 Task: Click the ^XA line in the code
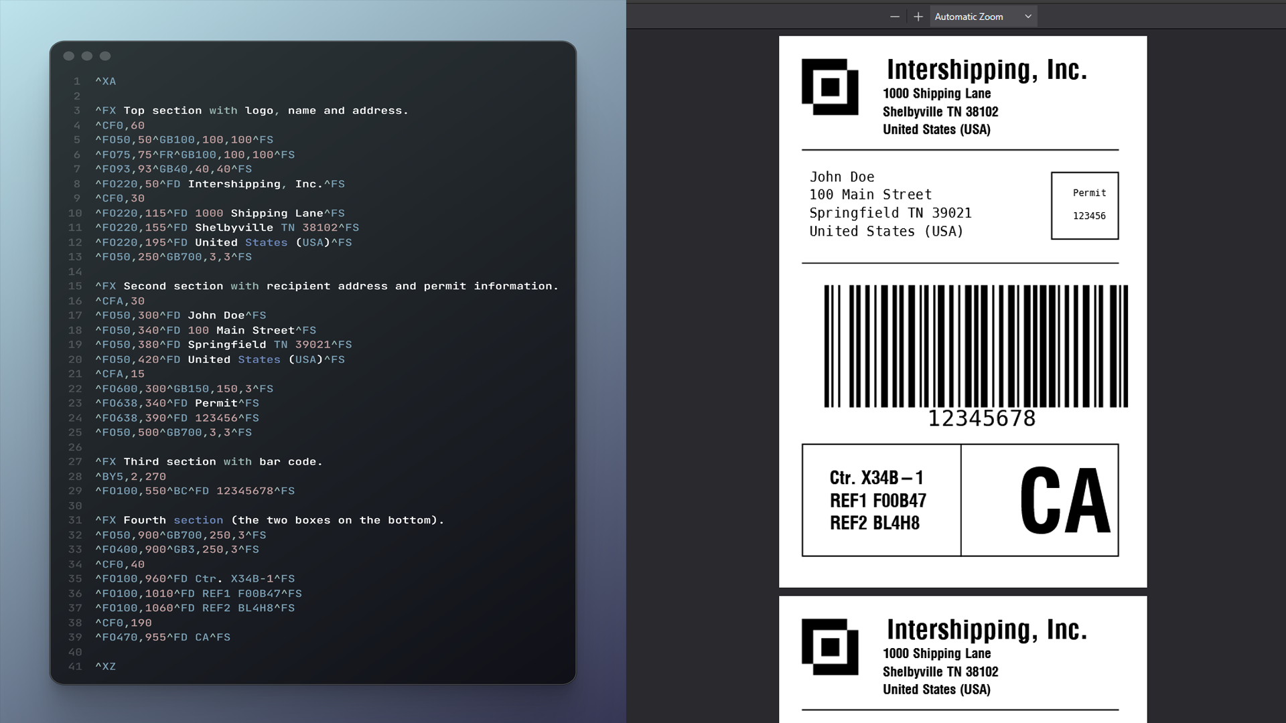click(x=105, y=81)
